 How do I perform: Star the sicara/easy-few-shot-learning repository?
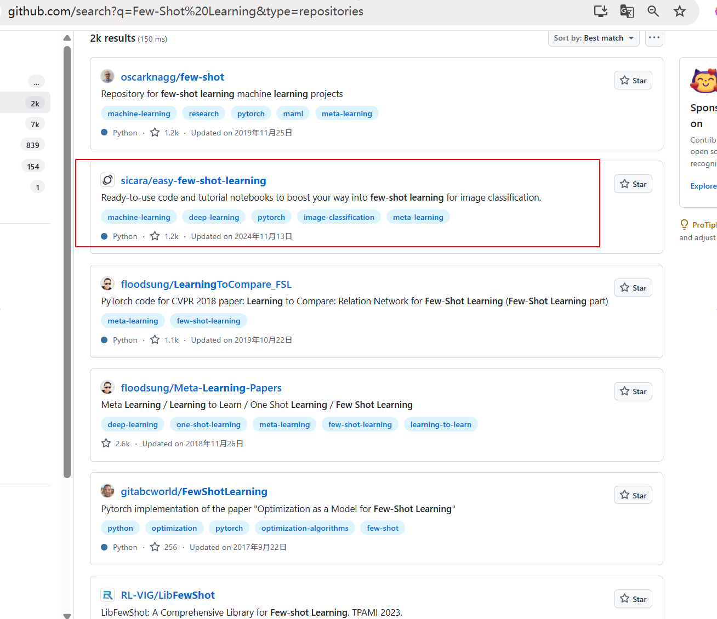pos(633,184)
